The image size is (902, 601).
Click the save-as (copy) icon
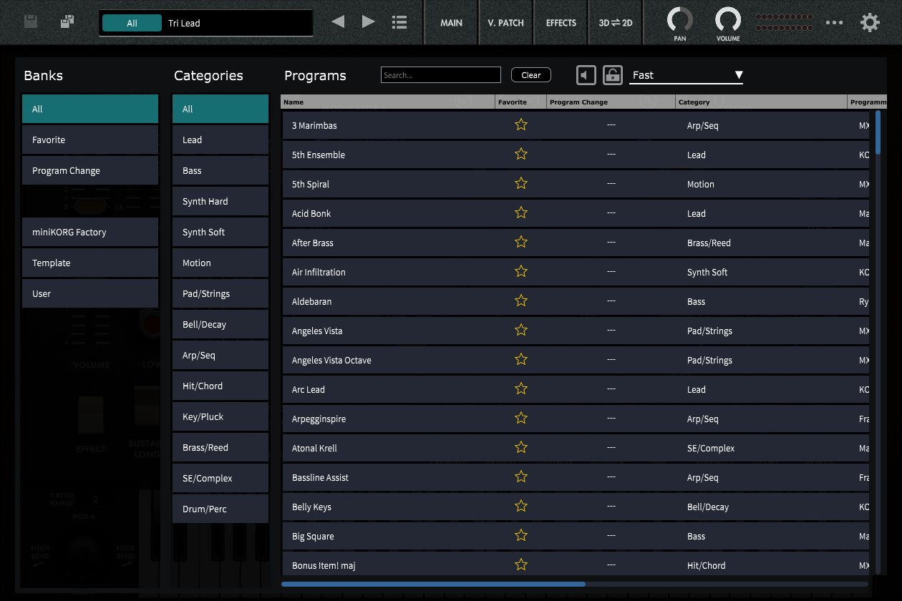pyautogui.click(x=67, y=21)
